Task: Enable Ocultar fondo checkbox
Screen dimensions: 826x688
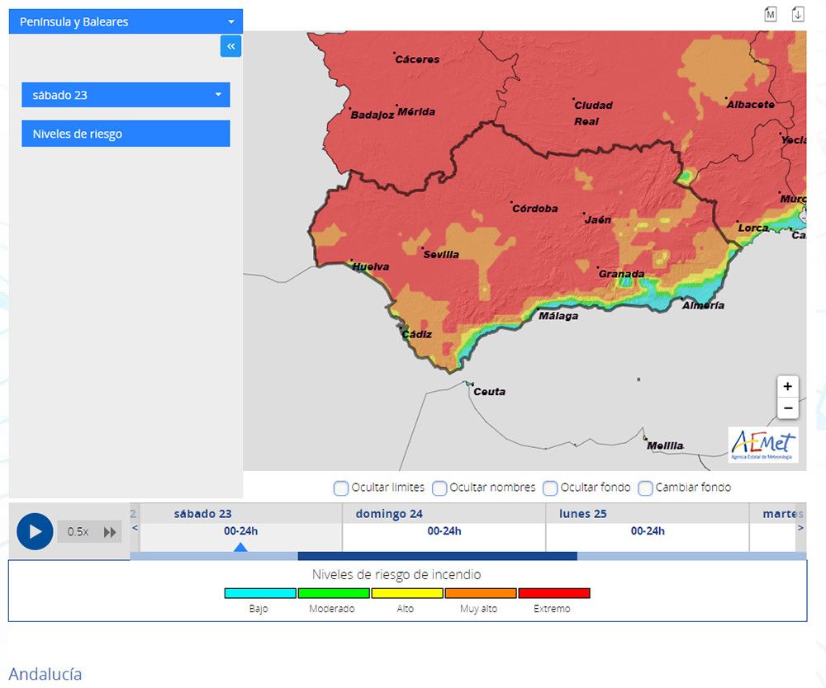Action: tap(550, 488)
